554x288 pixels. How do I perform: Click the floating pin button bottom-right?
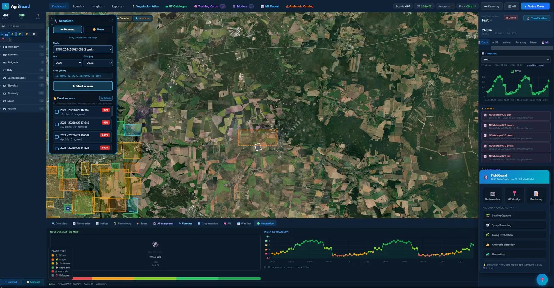pyautogui.click(x=542, y=279)
